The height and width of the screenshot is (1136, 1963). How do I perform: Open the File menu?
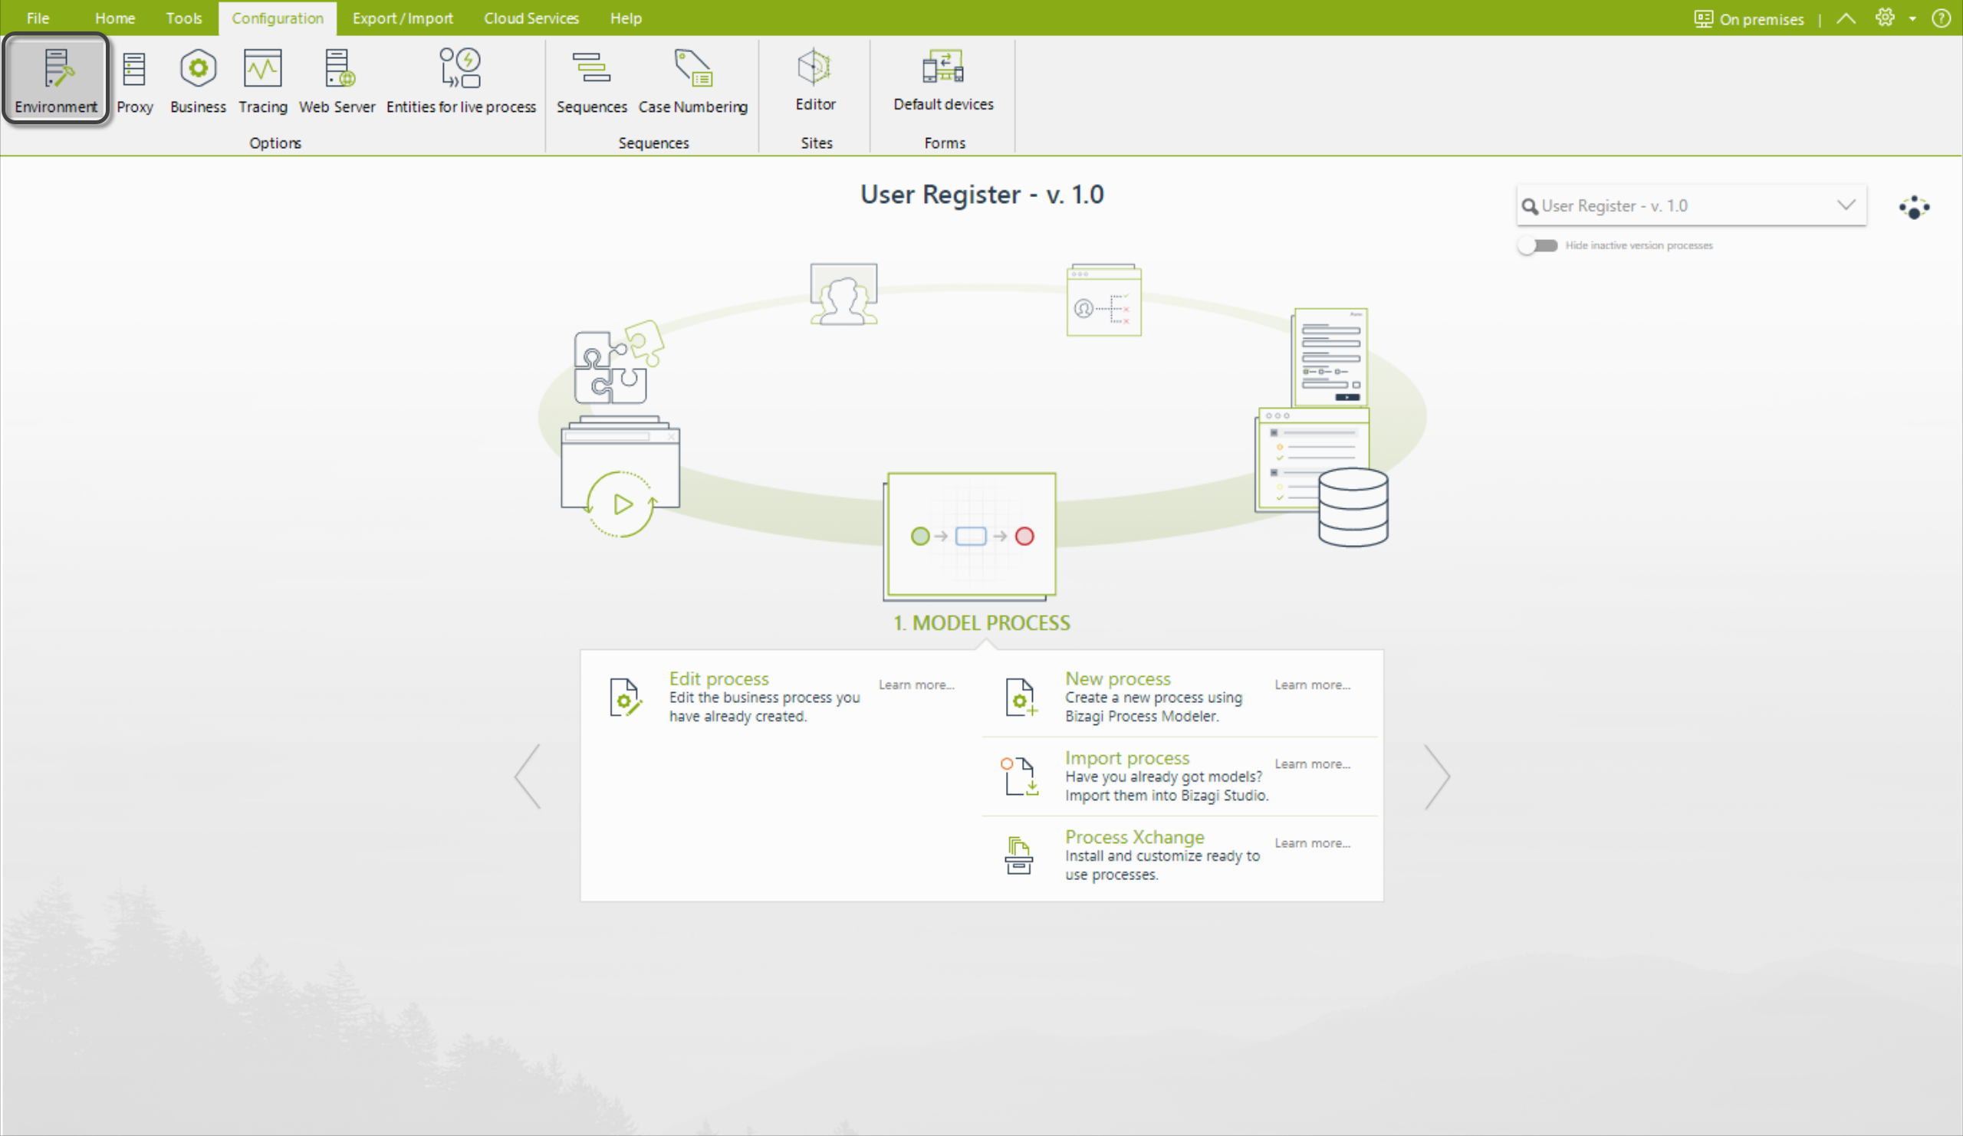click(x=38, y=18)
